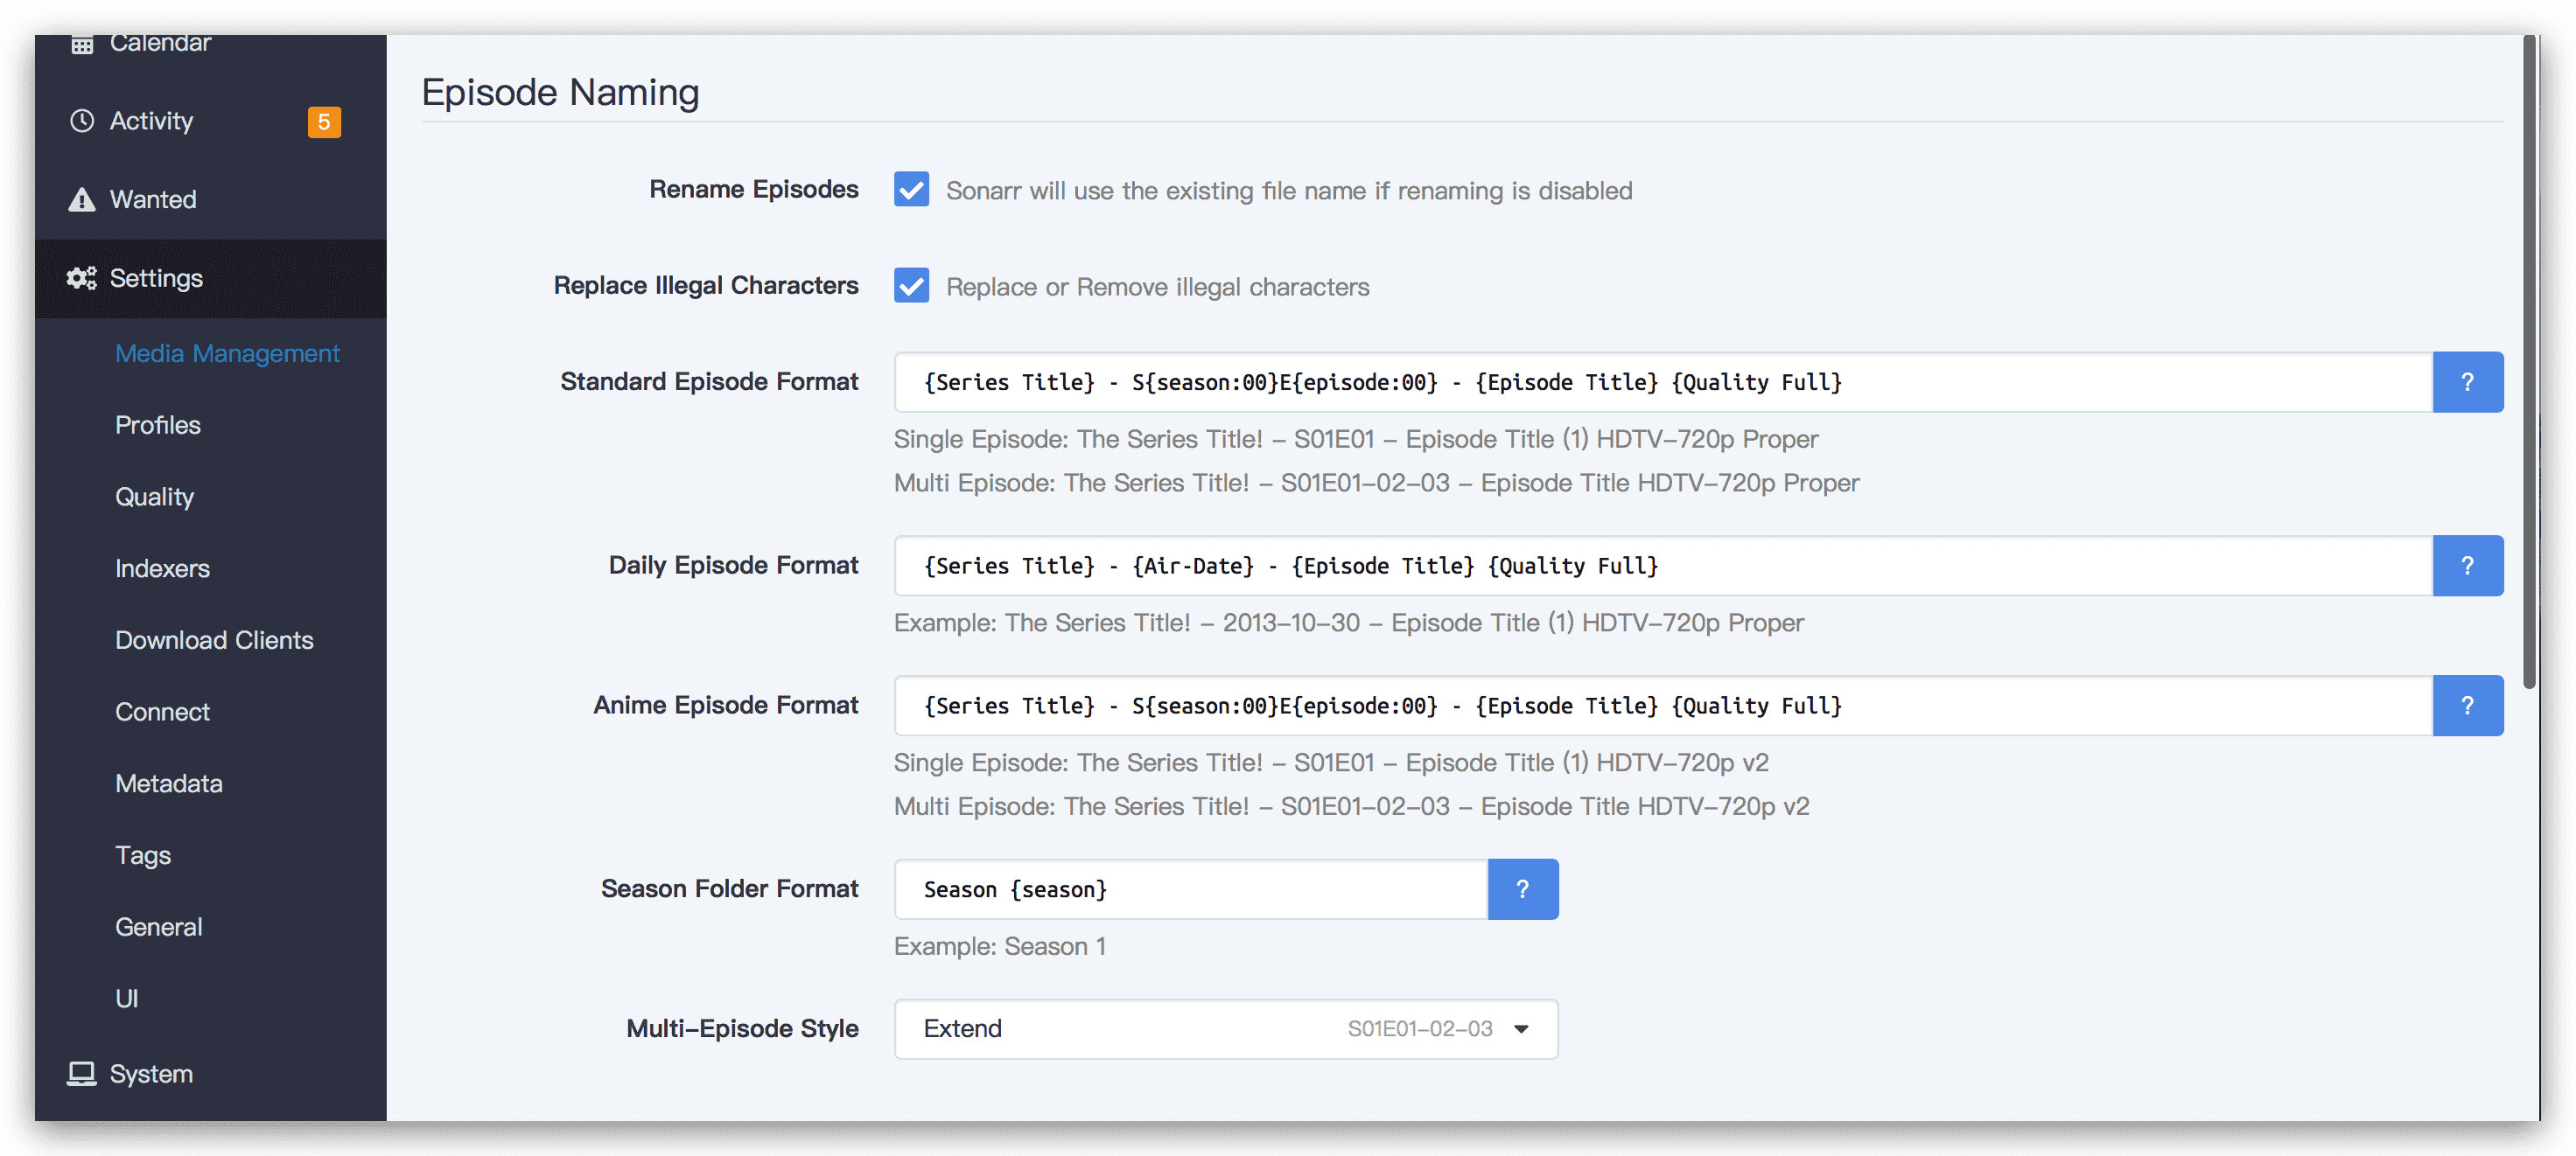Screen dimensions: 2576x1156
Task: Open the Profiles settings page
Action: coord(158,425)
